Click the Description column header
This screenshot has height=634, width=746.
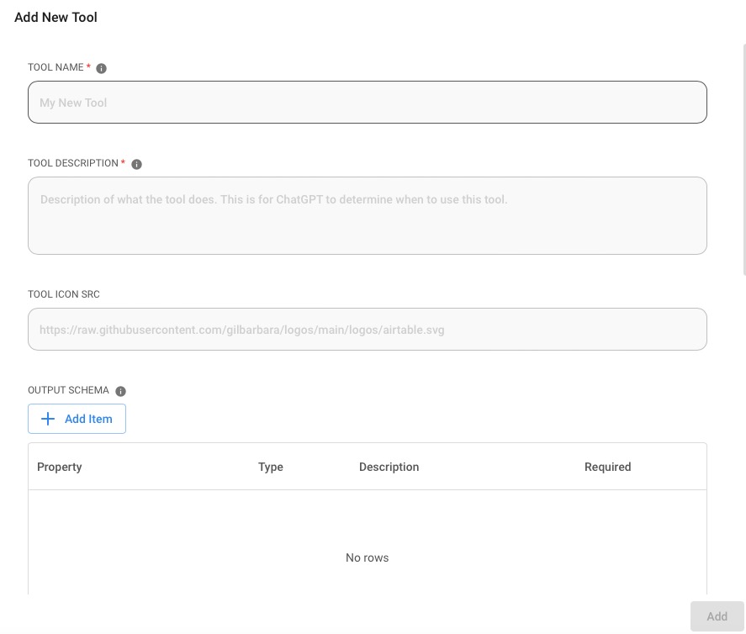tap(389, 467)
